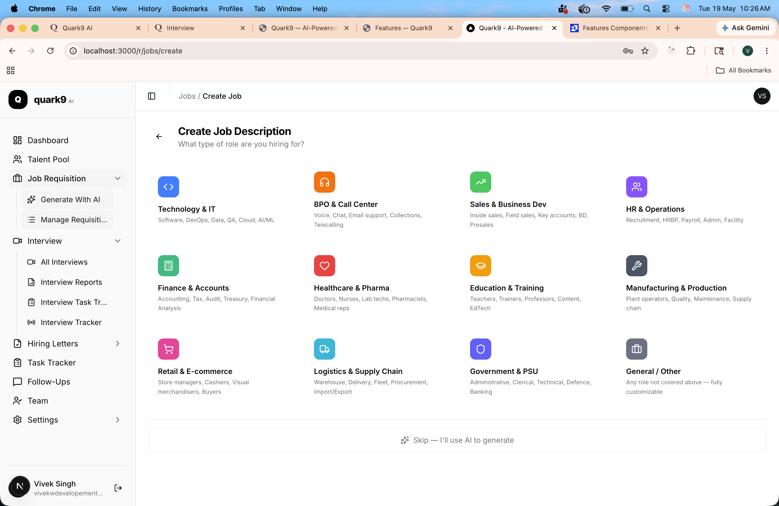
Task: Open Interview Task Tracker item
Action: click(x=68, y=302)
